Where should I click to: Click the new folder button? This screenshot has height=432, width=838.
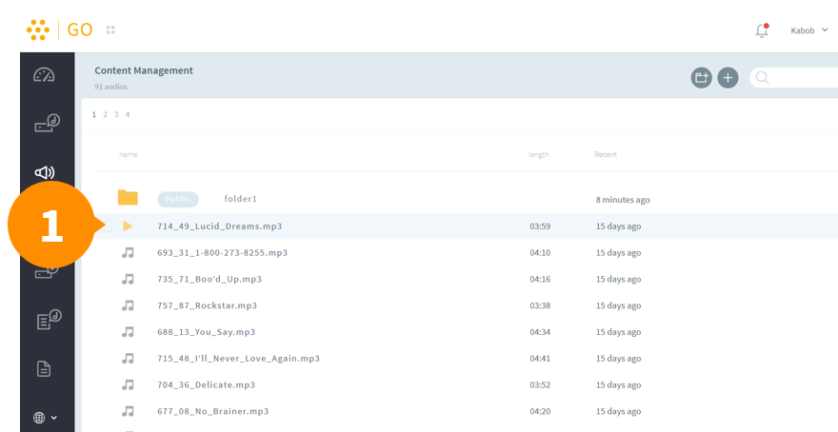701,78
